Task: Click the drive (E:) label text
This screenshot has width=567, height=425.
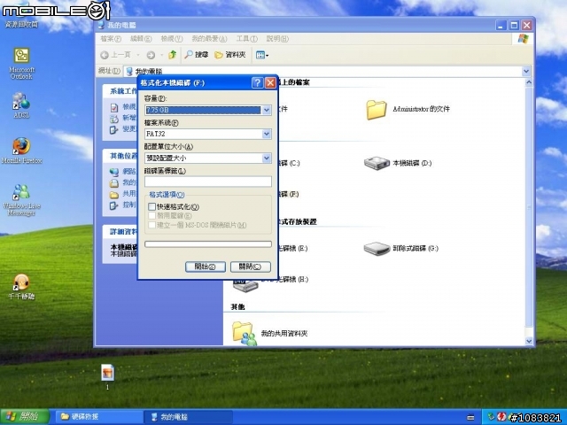Action: point(292,249)
